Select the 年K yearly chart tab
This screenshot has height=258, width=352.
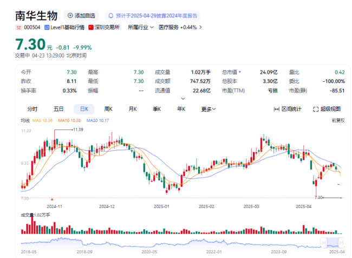click(181, 109)
